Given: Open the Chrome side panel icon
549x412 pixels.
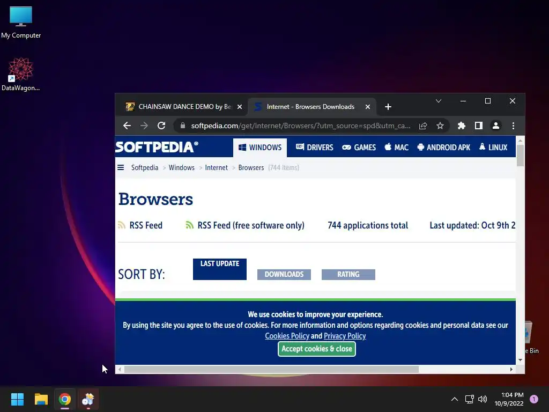Looking at the screenshot, I should [x=479, y=126].
